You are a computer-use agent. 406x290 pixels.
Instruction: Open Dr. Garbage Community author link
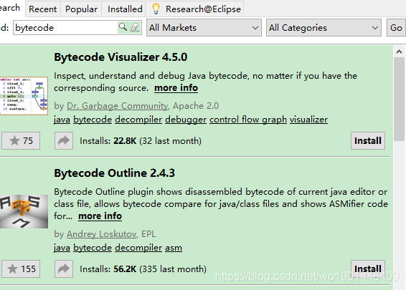coord(118,106)
